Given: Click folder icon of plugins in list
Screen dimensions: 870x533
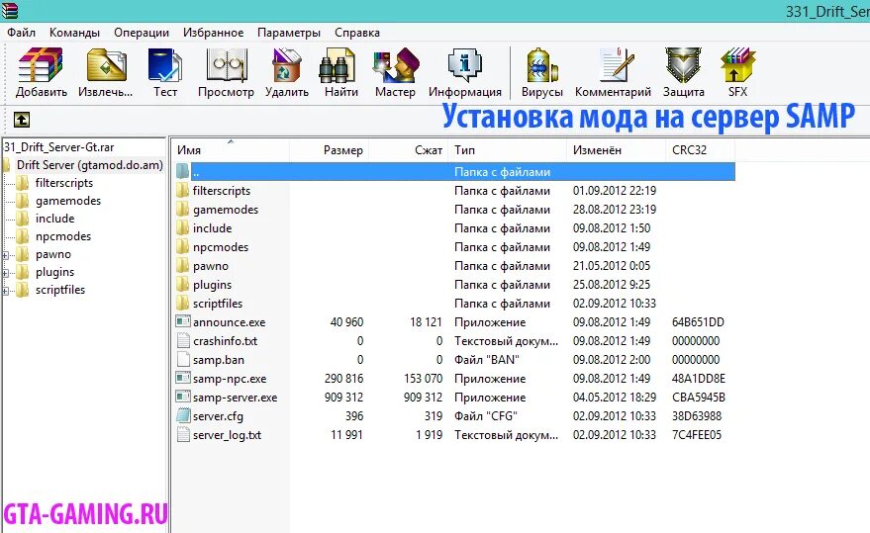Looking at the screenshot, I should tap(182, 285).
